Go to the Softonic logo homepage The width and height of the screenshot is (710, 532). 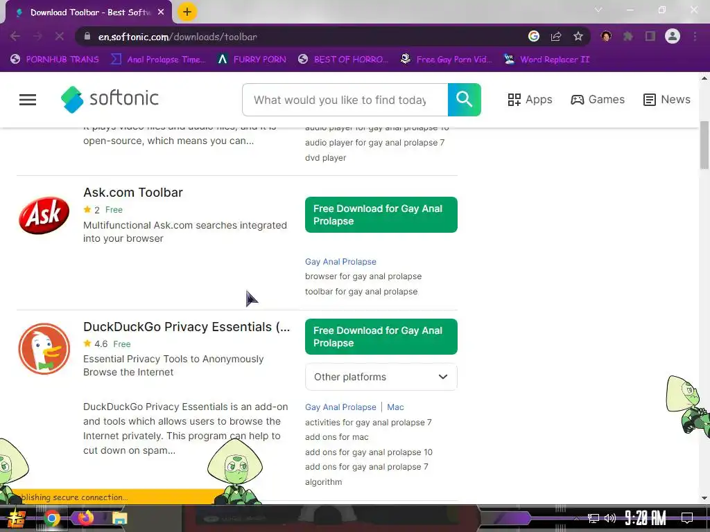(x=110, y=99)
